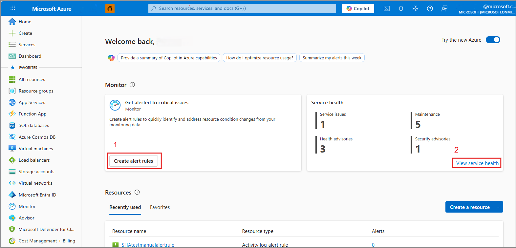Open the SHAtestmanualalertrule resource link
516x248 pixels.
148,245
